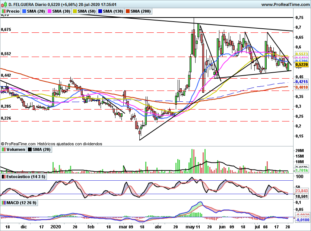Image resolution: width=311 pixels, height=231 pixels.
Task: Click the MACD indicator icon
Action: coord(4,203)
